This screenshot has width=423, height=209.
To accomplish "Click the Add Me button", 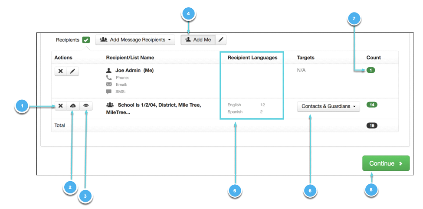I will (198, 39).
